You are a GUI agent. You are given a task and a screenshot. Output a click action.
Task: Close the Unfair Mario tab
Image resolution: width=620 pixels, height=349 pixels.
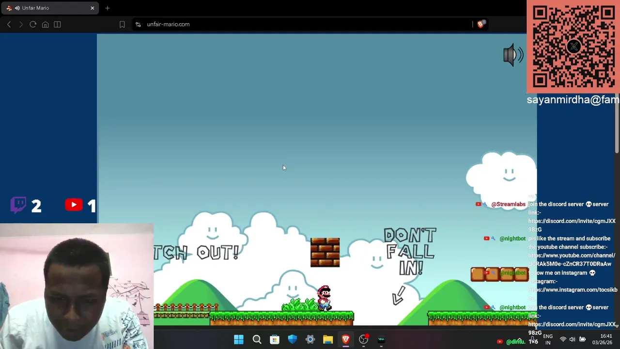92,8
